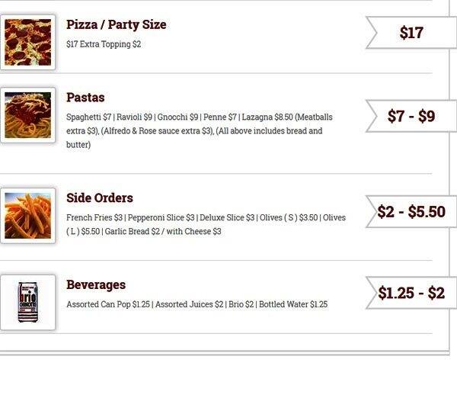The height and width of the screenshot is (411, 457).
Task: Open the spaghetti pasta thumbnail image
Action: [x=28, y=115]
